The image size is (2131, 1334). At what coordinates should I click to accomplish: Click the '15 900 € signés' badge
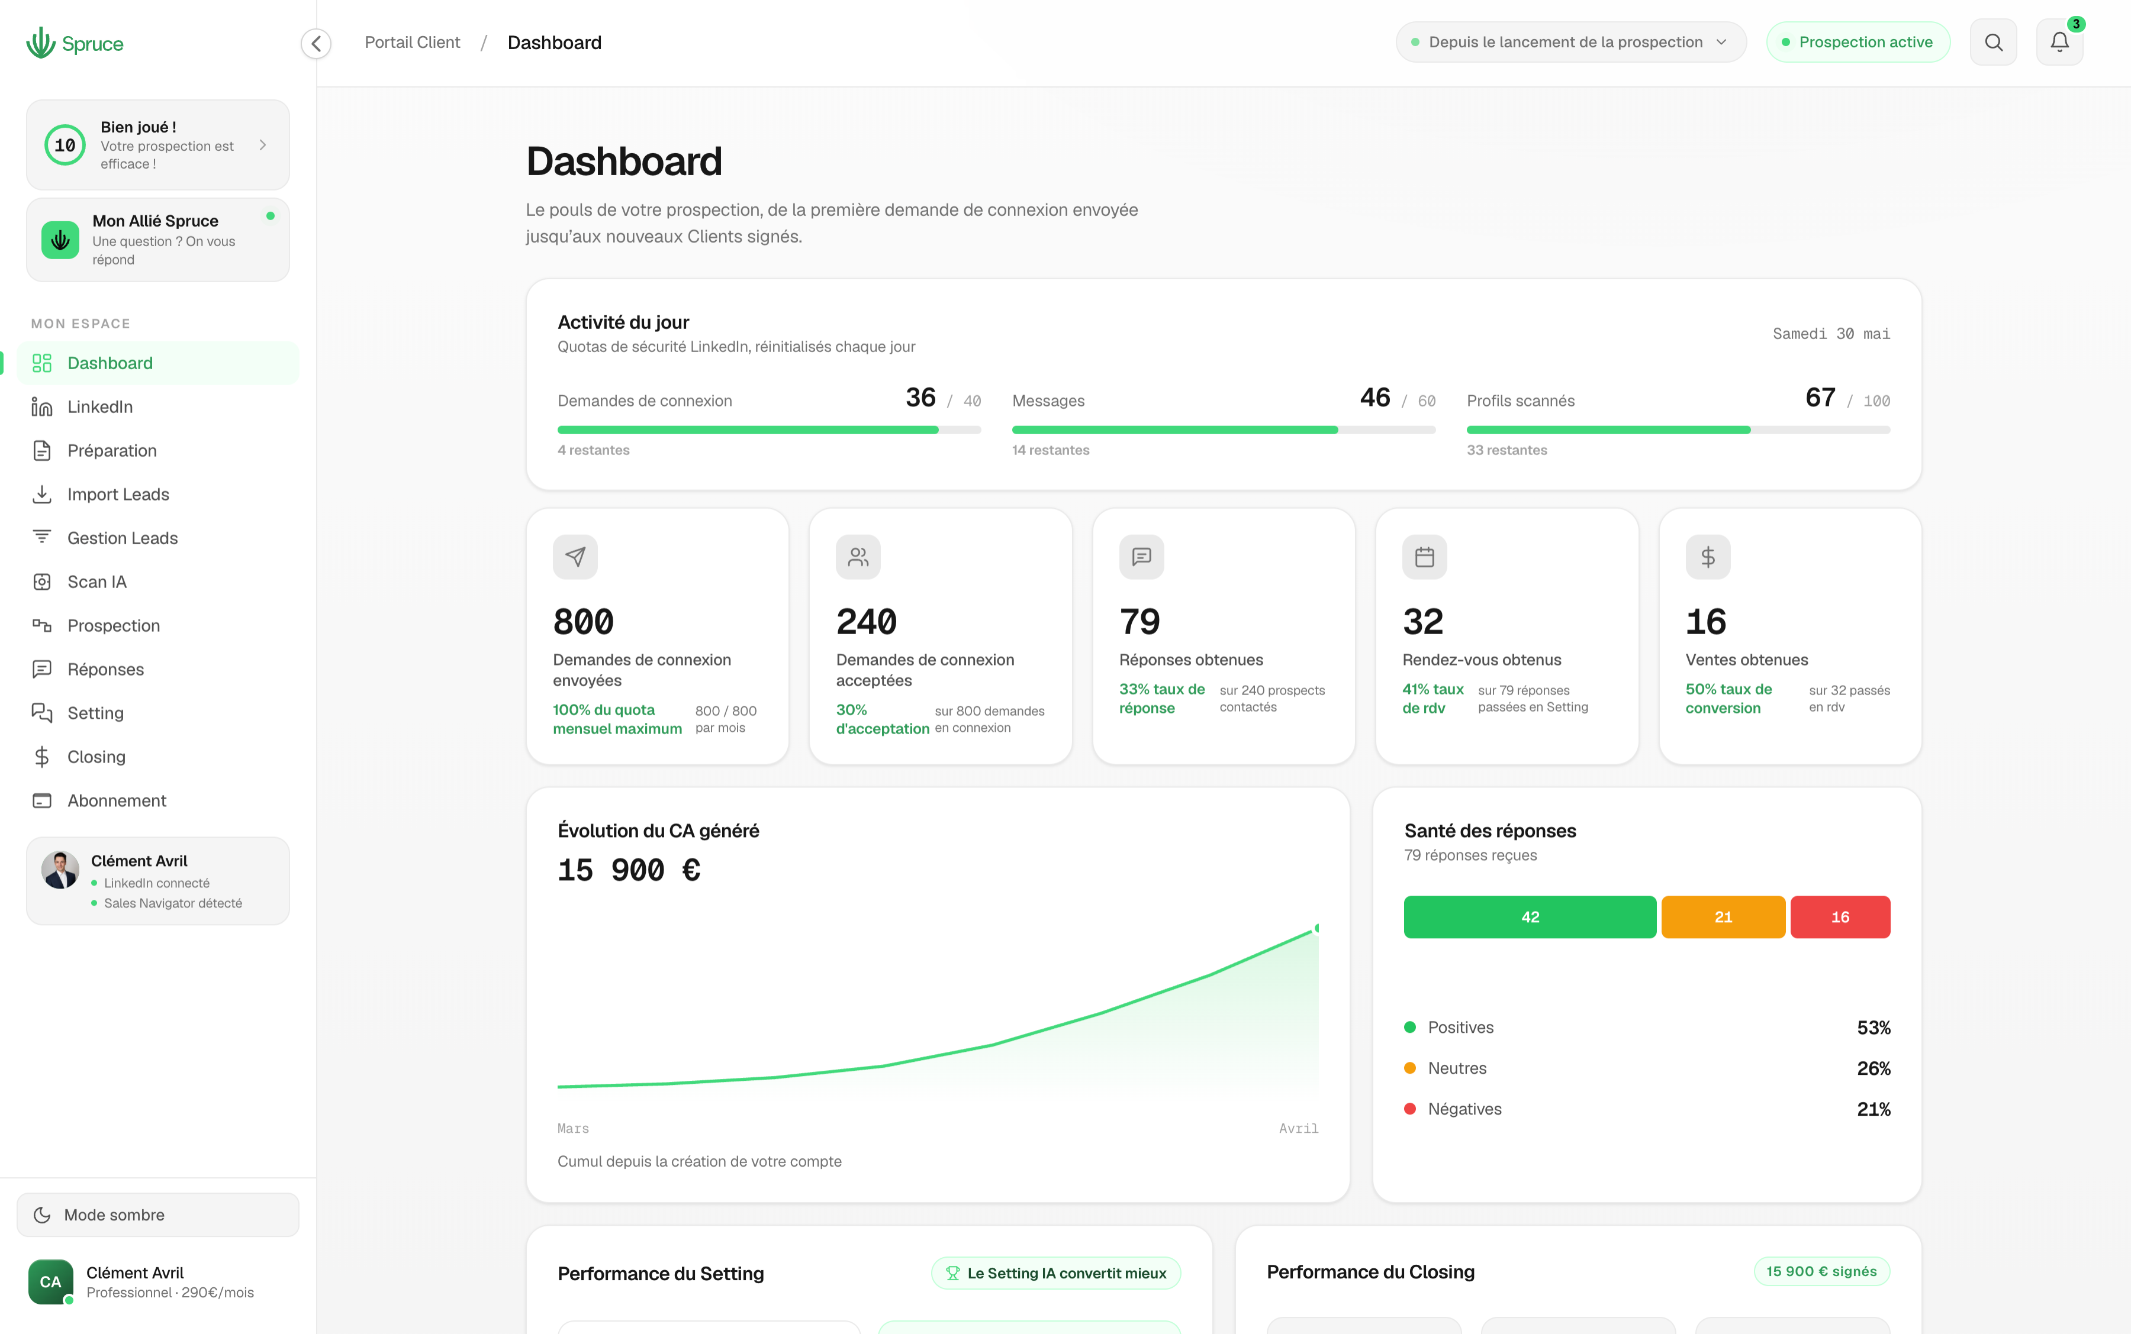click(1821, 1271)
